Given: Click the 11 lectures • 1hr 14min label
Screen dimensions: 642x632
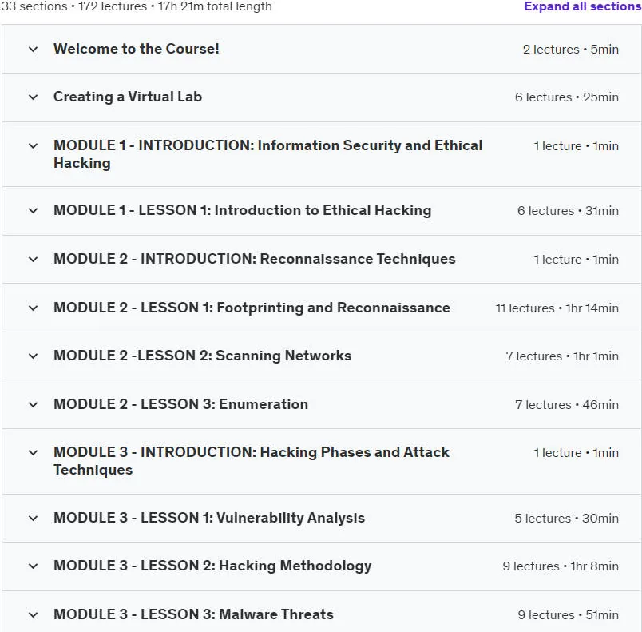Looking at the screenshot, I should coord(557,308).
